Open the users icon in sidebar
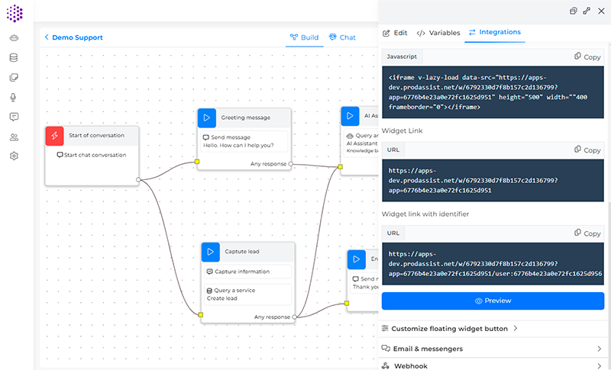The image size is (611, 370). coord(14,137)
